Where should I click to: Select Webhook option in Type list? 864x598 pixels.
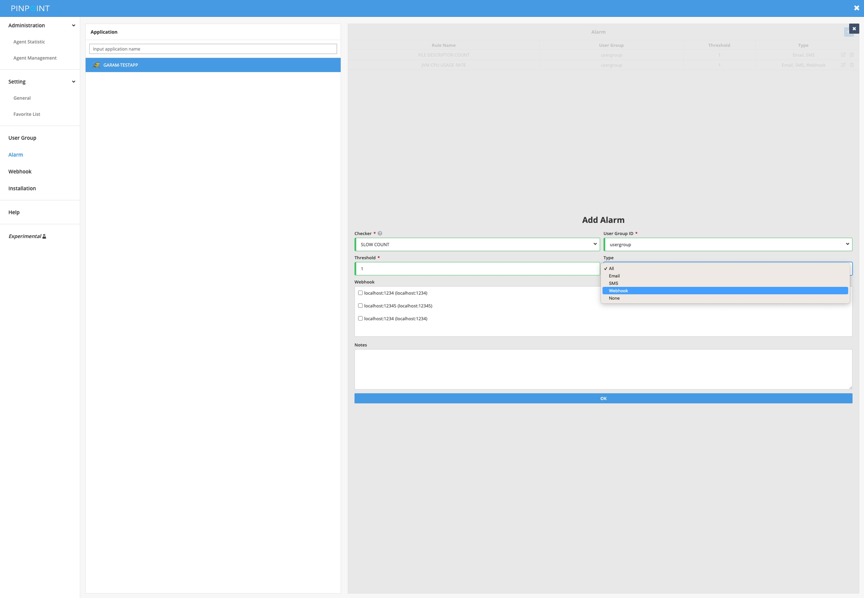coord(618,291)
